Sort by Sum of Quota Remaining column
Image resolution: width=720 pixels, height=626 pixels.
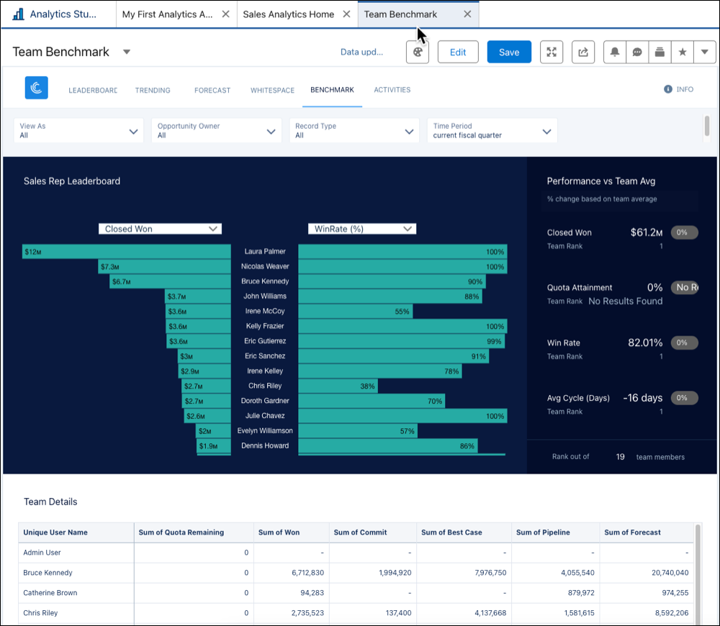tap(194, 532)
